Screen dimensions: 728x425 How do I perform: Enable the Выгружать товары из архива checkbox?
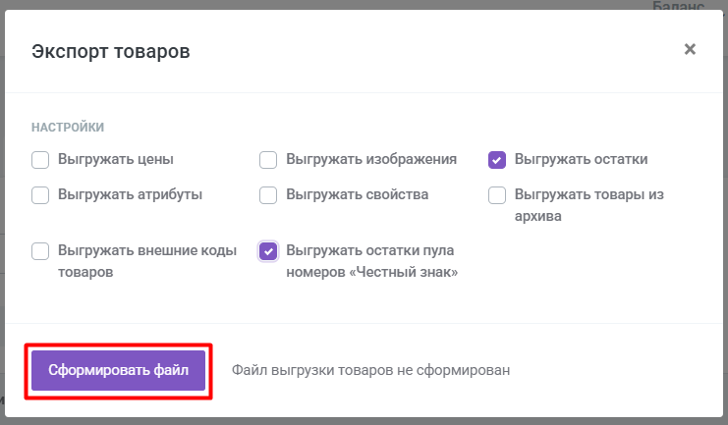click(x=497, y=195)
